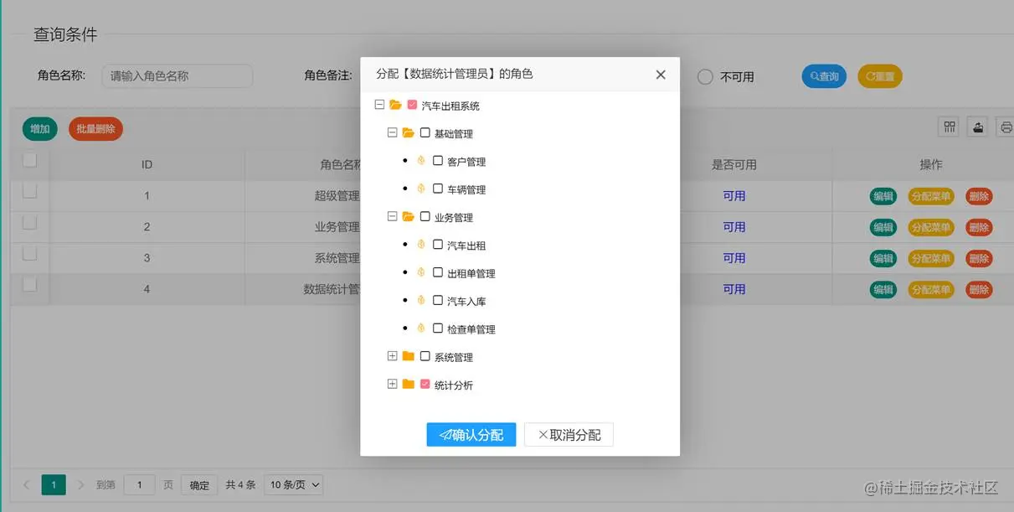Viewport: 1014px width, 512px height.
Task: Click 分配菜单 in the ID 2 row
Action: point(931,227)
